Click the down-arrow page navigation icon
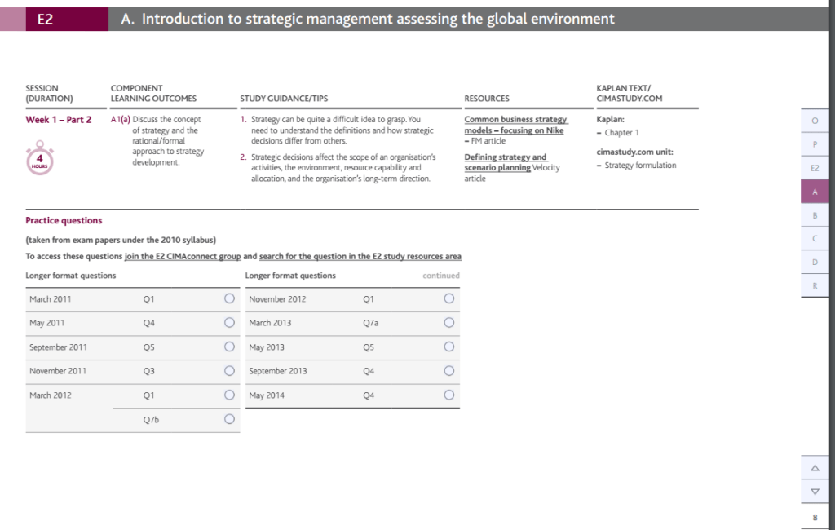This screenshot has width=835, height=530. click(x=815, y=492)
